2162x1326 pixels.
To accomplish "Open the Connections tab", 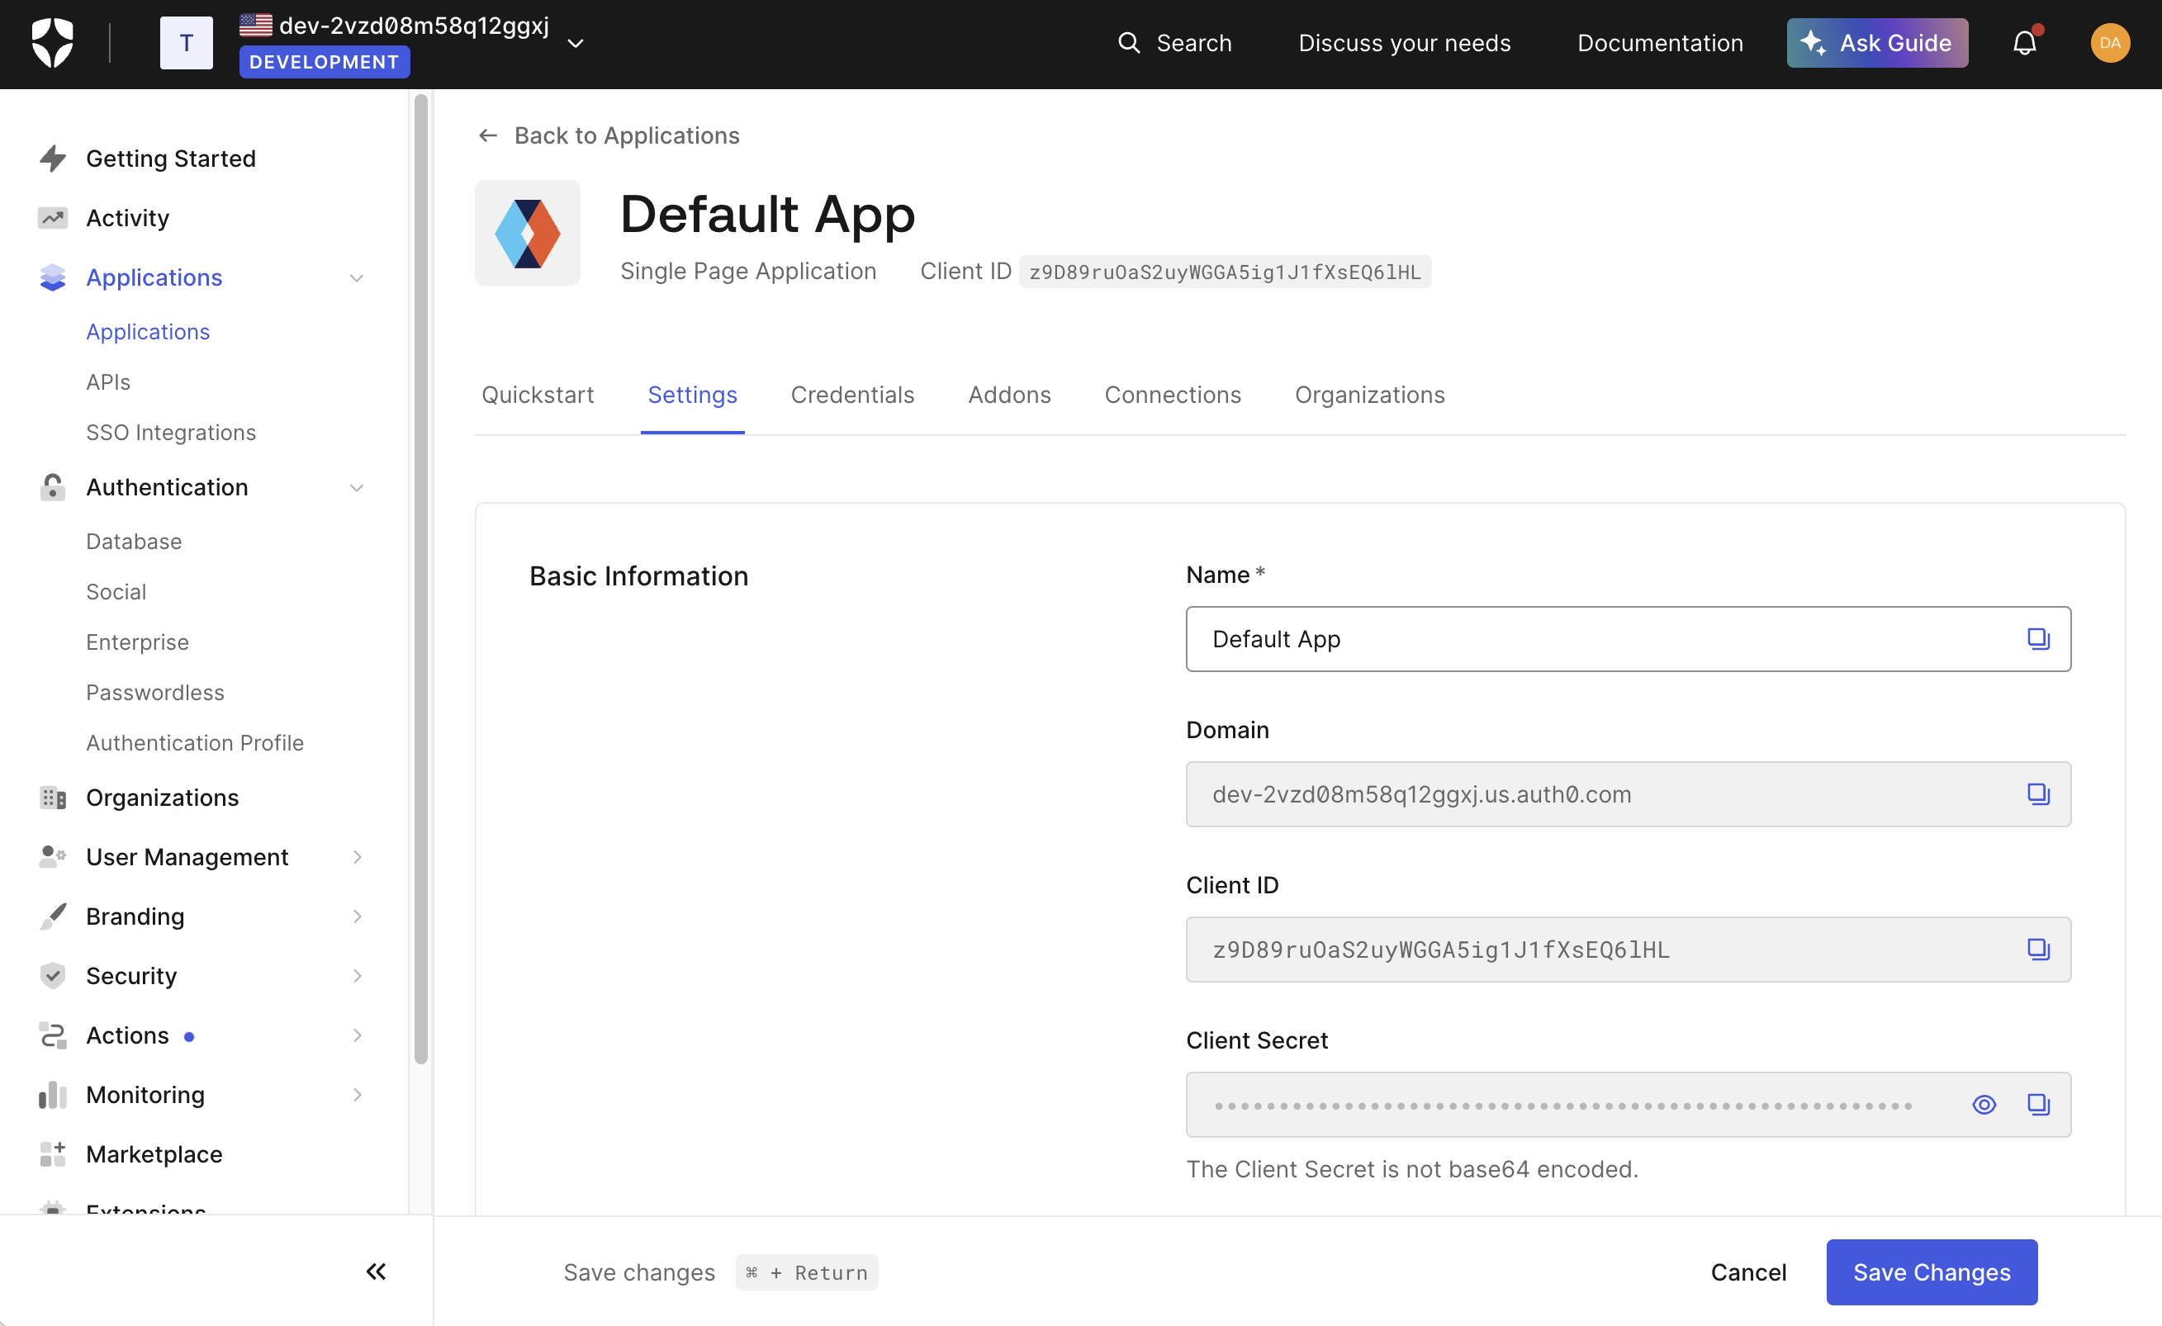I will (1173, 395).
